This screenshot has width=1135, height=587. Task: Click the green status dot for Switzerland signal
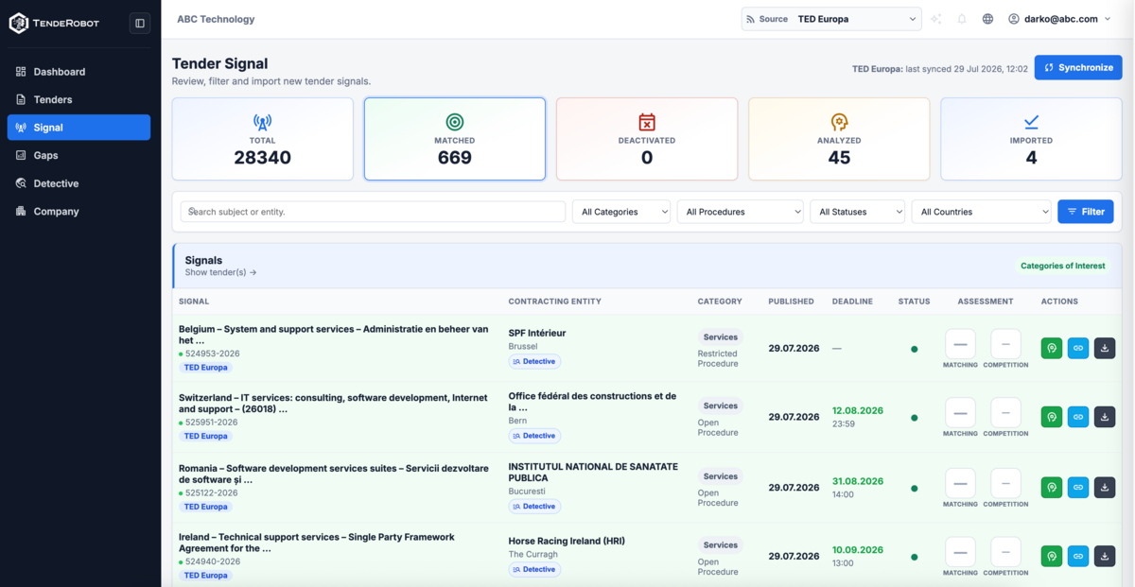pos(914,418)
